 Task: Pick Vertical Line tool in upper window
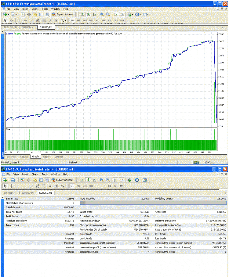(19, 20)
